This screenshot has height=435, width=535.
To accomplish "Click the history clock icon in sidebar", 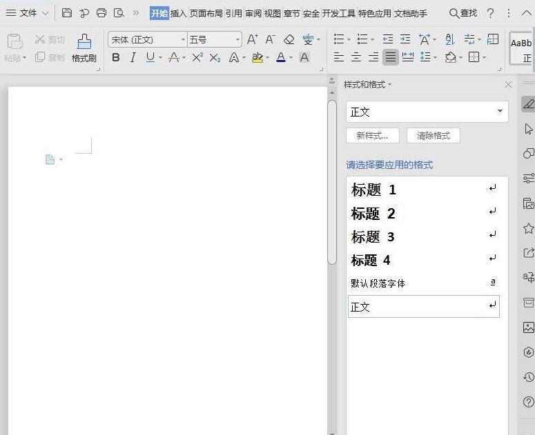I will pos(529,377).
